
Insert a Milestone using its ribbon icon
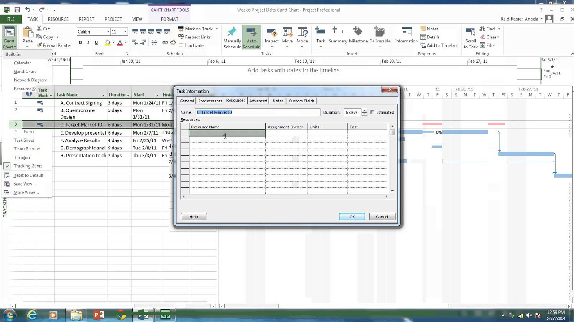click(x=358, y=31)
